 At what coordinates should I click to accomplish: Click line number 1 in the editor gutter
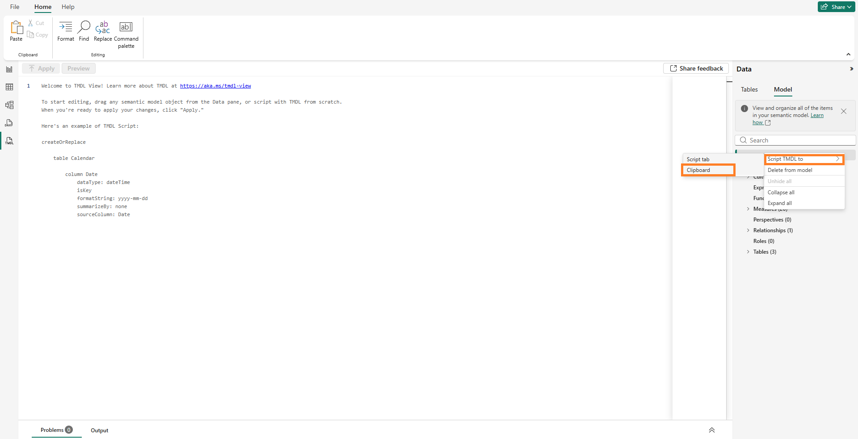coord(29,86)
